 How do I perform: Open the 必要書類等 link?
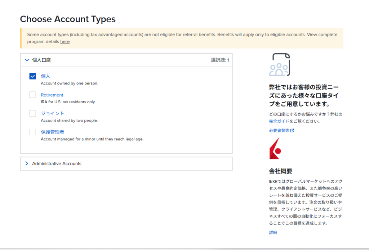(x=279, y=131)
